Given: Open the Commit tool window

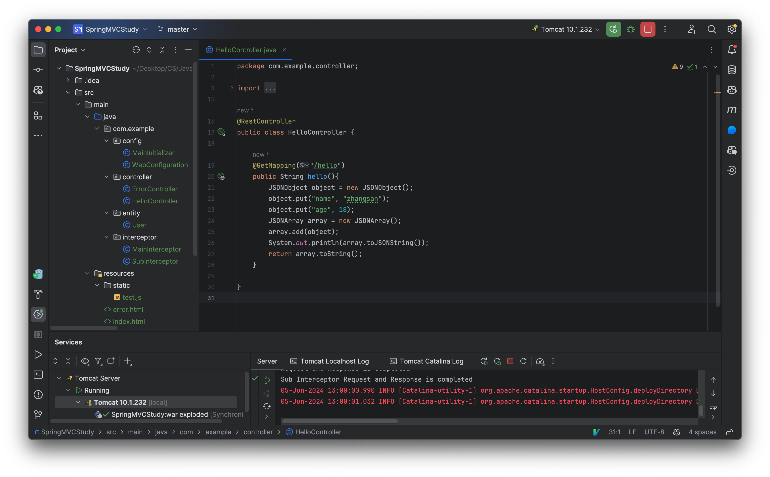Looking at the screenshot, I should [38, 70].
